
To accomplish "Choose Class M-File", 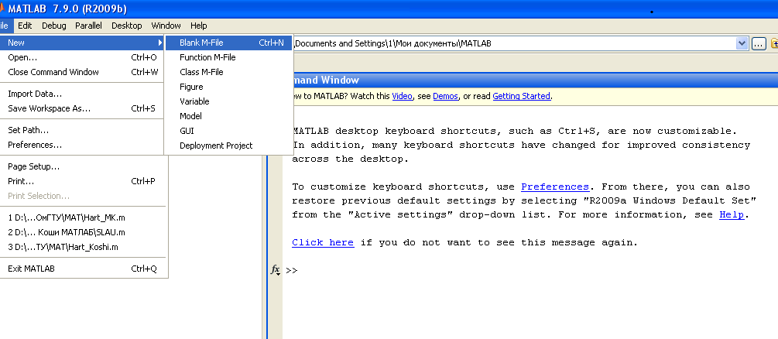I will click(x=228, y=72).
